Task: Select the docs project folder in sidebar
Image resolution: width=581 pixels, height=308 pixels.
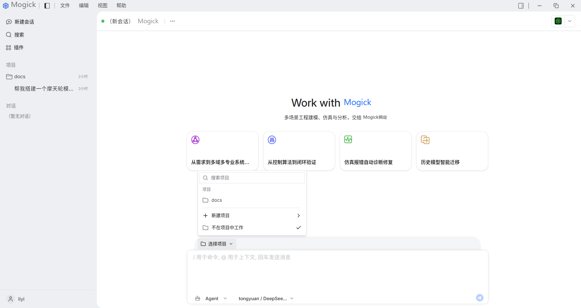Action: coord(47,76)
